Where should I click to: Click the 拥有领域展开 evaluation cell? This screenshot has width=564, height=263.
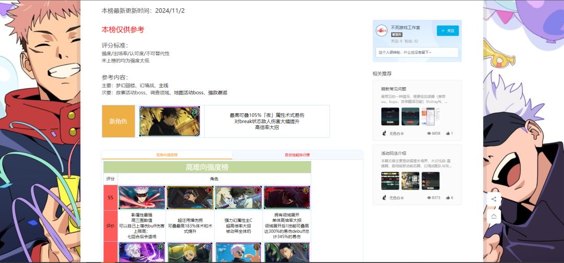[x=287, y=226]
